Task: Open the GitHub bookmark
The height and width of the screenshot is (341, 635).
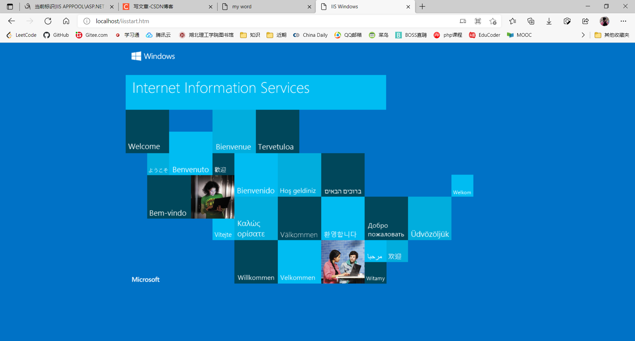Action: 56,35
